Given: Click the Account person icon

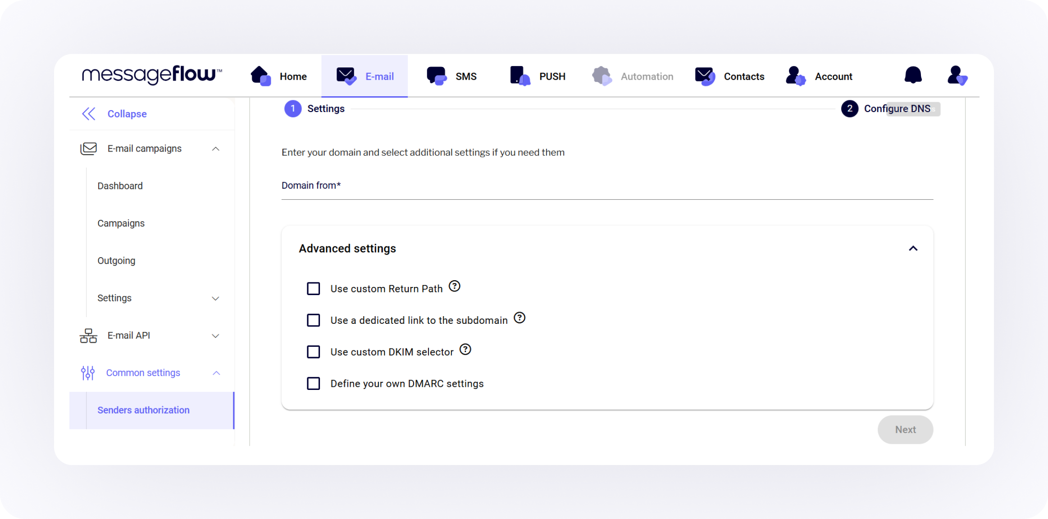Looking at the screenshot, I should pos(796,76).
